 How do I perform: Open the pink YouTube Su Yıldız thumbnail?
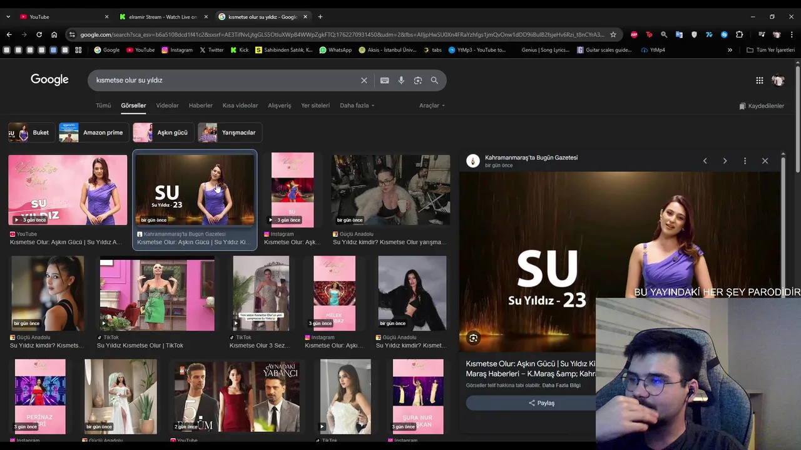pyautogui.click(x=68, y=190)
